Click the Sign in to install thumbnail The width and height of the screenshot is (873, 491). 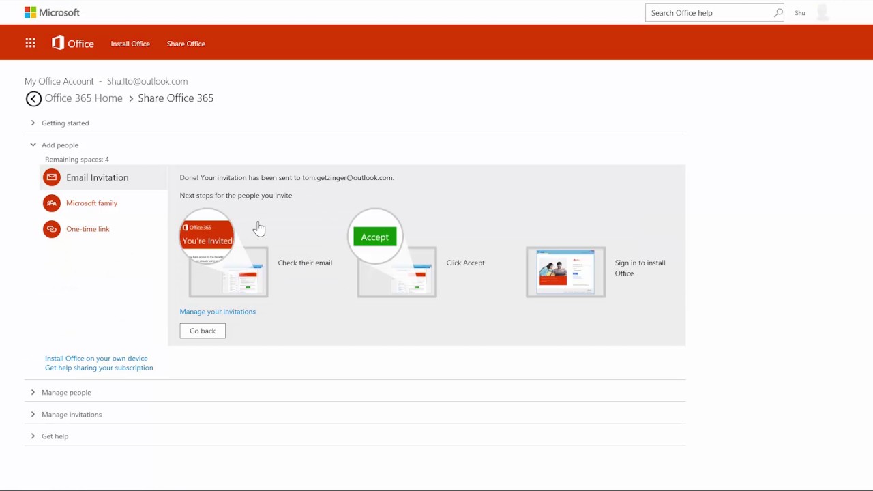point(565,272)
